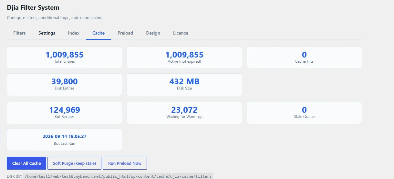
Task: Click the Clear All Cache button
Action: 26,163
